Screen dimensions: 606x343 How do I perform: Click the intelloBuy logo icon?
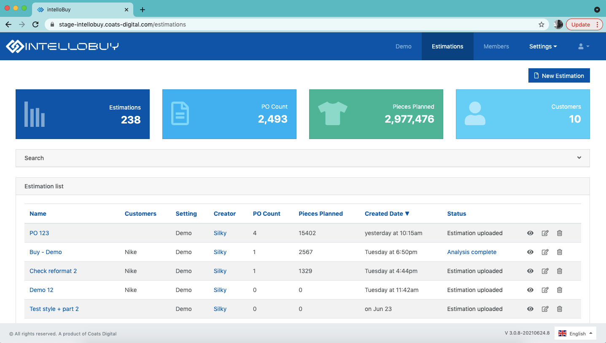click(15, 46)
